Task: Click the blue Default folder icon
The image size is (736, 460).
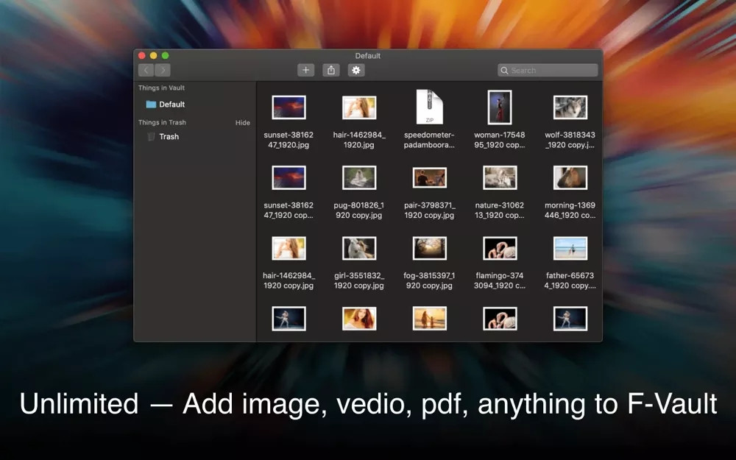Action: pos(151,105)
